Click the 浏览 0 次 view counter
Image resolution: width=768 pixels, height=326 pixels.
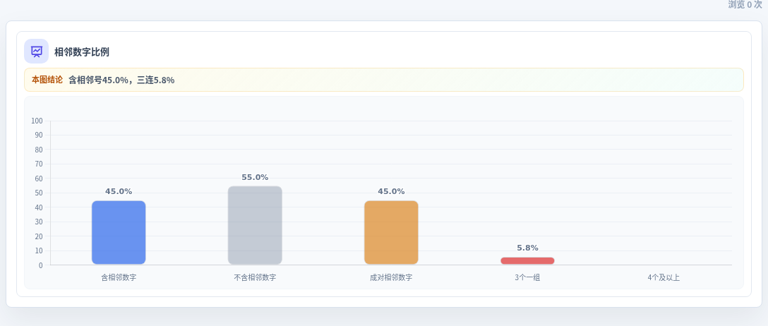[x=745, y=4]
